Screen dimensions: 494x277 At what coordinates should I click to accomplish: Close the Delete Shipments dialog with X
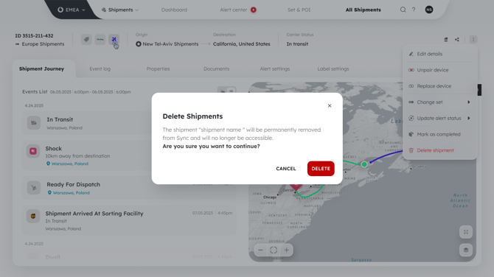pyautogui.click(x=330, y=106)
